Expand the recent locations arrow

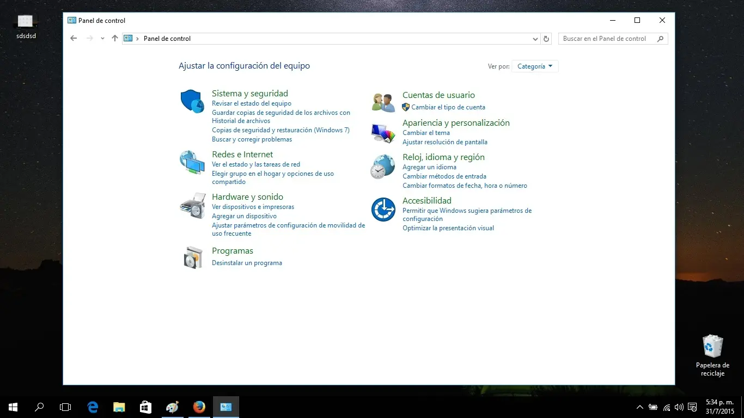[x=102, y=39]
